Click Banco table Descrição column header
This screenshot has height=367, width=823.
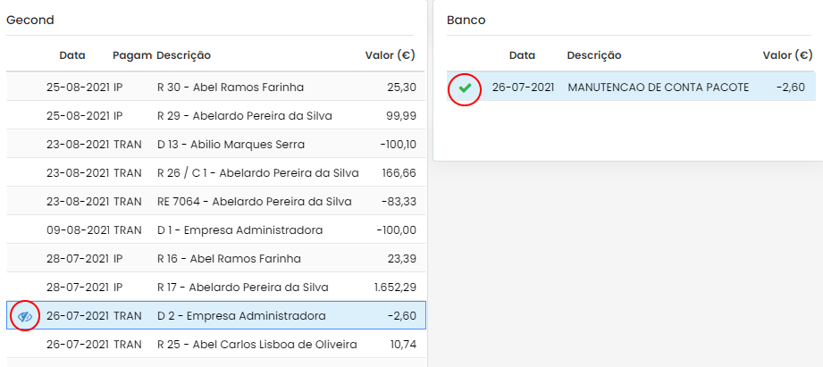pyautogui.click(x=594, y=55)
